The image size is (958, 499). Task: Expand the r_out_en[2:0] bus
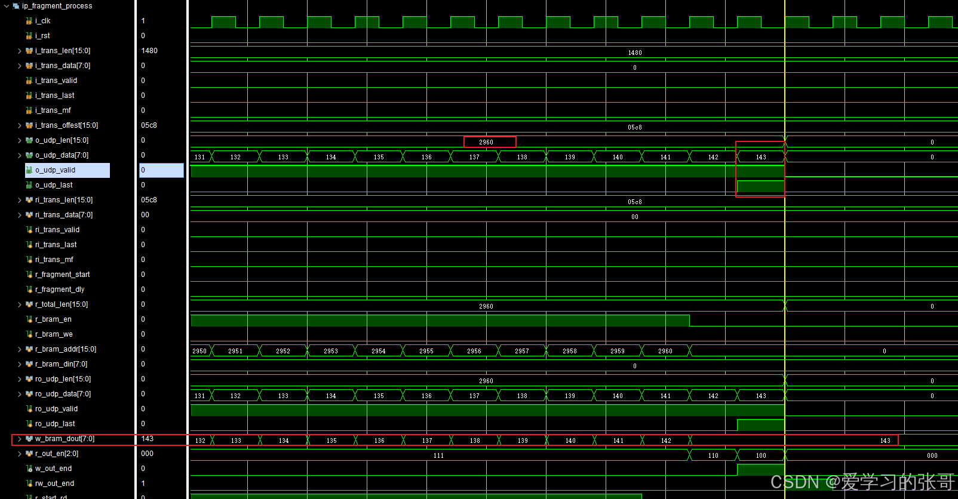20,454
